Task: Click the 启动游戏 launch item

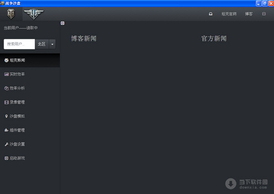Action: point(30,158)
